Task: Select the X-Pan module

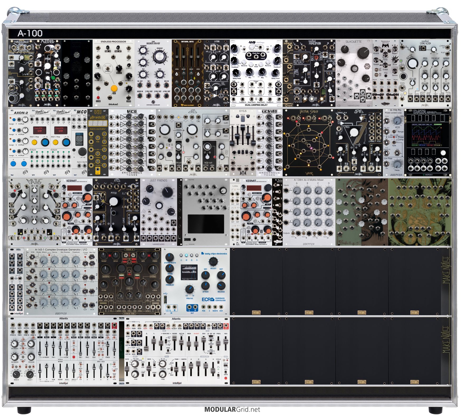Action: 217,73
